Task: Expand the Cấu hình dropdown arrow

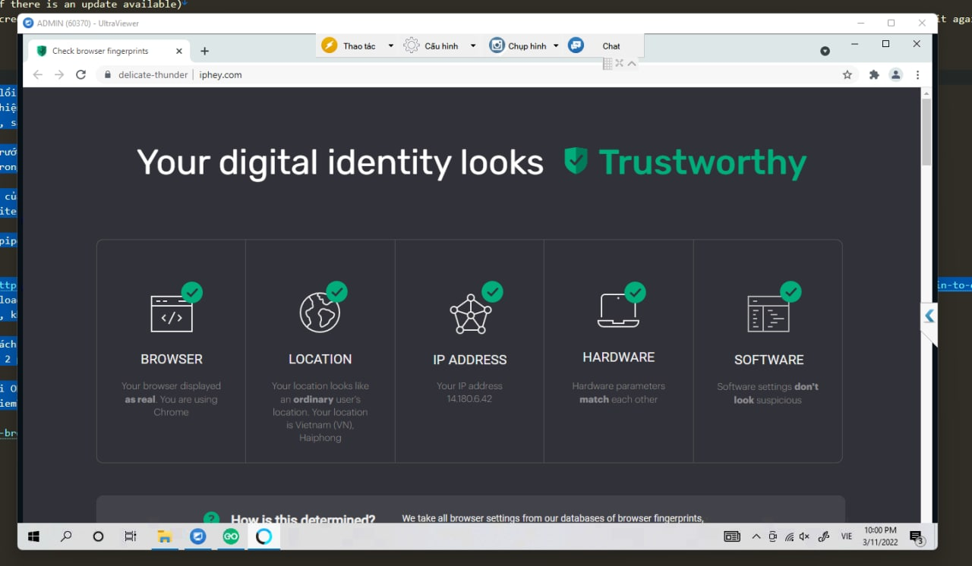Action: coord(473,46)
